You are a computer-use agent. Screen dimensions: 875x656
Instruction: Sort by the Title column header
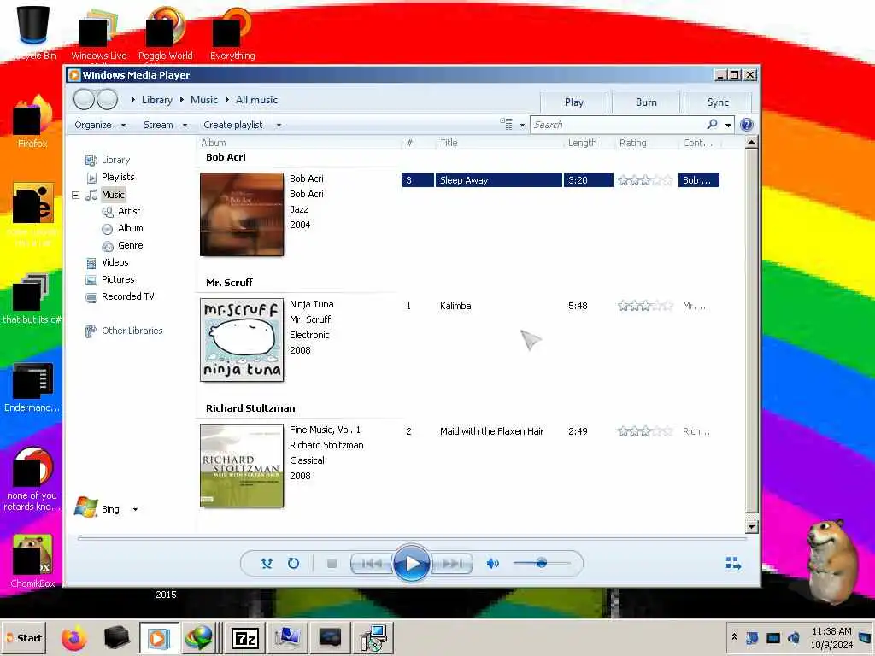(449, 143)
